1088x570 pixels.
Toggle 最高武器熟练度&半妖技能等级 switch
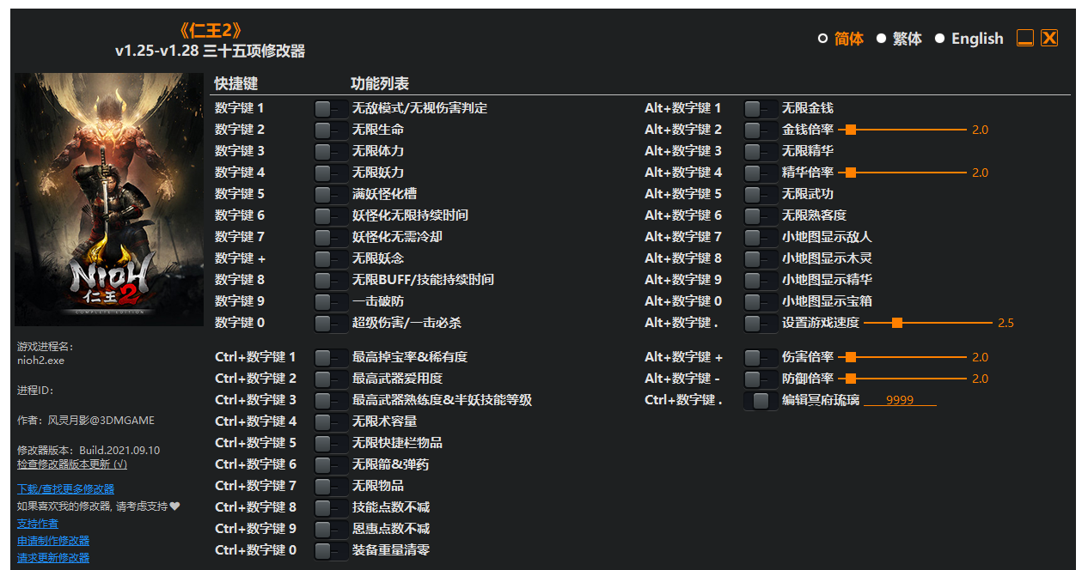(331, 400)
